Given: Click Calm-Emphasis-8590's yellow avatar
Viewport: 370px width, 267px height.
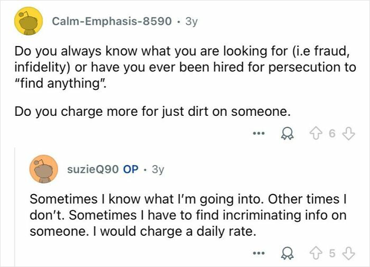Looking at the screenshot, I should tap(29, 21).
